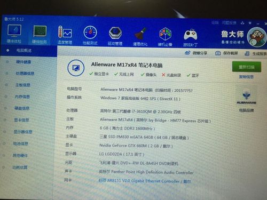The image size is (267, 200).
Task: Open 其他硬件 other hardware
Action: tap(20, 155)
